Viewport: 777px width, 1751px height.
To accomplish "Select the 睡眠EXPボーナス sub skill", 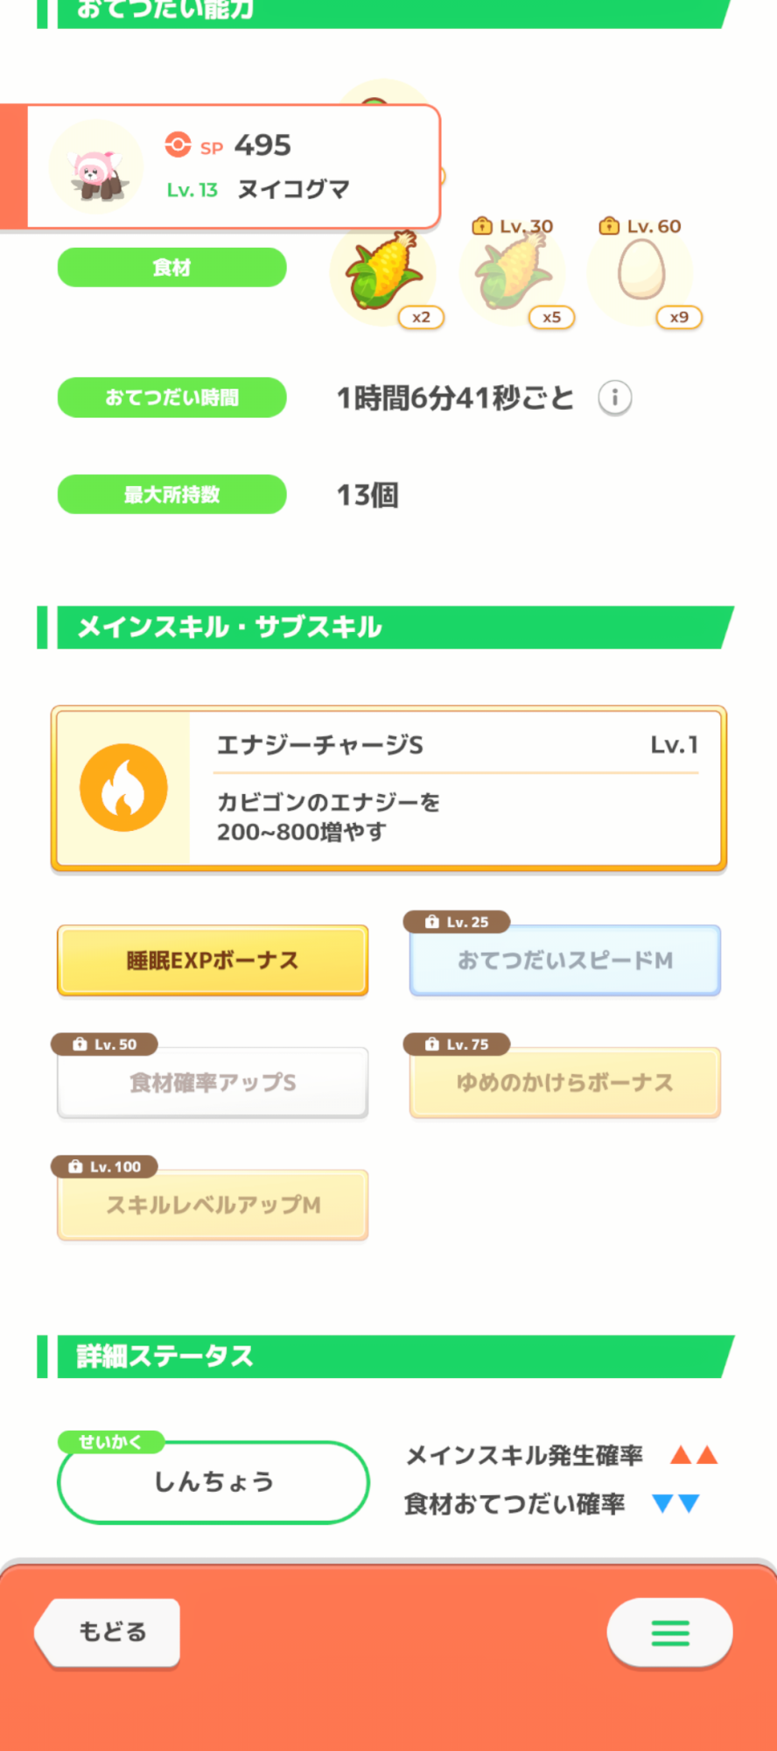I will [x=213, y=960].
